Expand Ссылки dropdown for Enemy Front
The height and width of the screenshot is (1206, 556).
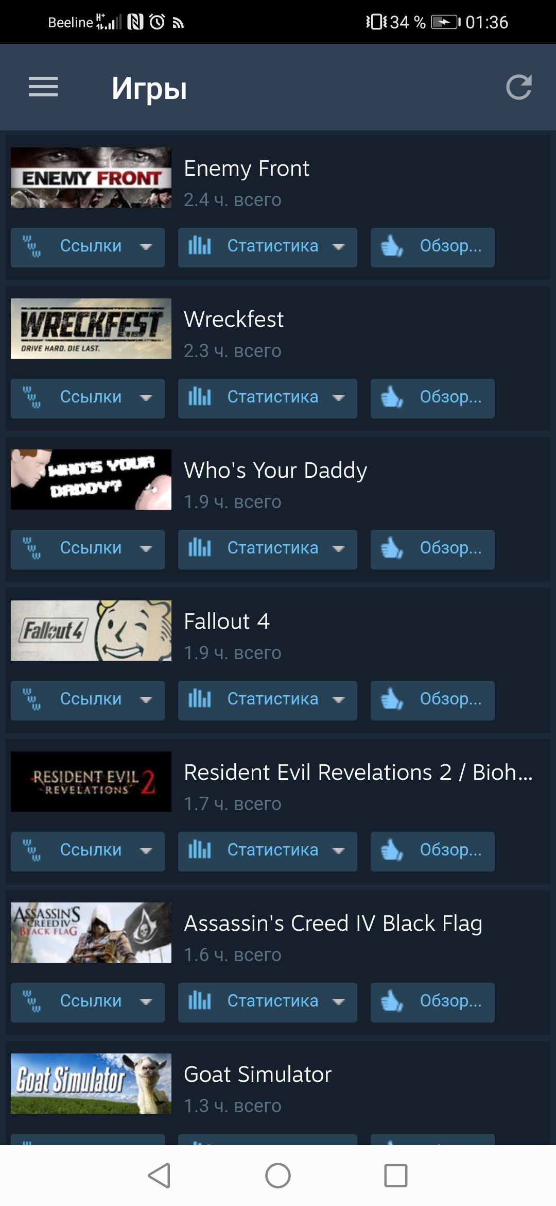pyautogui.click(x=88, y=247)
